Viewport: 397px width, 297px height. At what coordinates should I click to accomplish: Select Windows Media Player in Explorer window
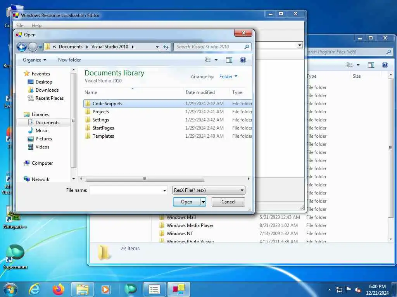pyautogui.click(x=190, y=225)
